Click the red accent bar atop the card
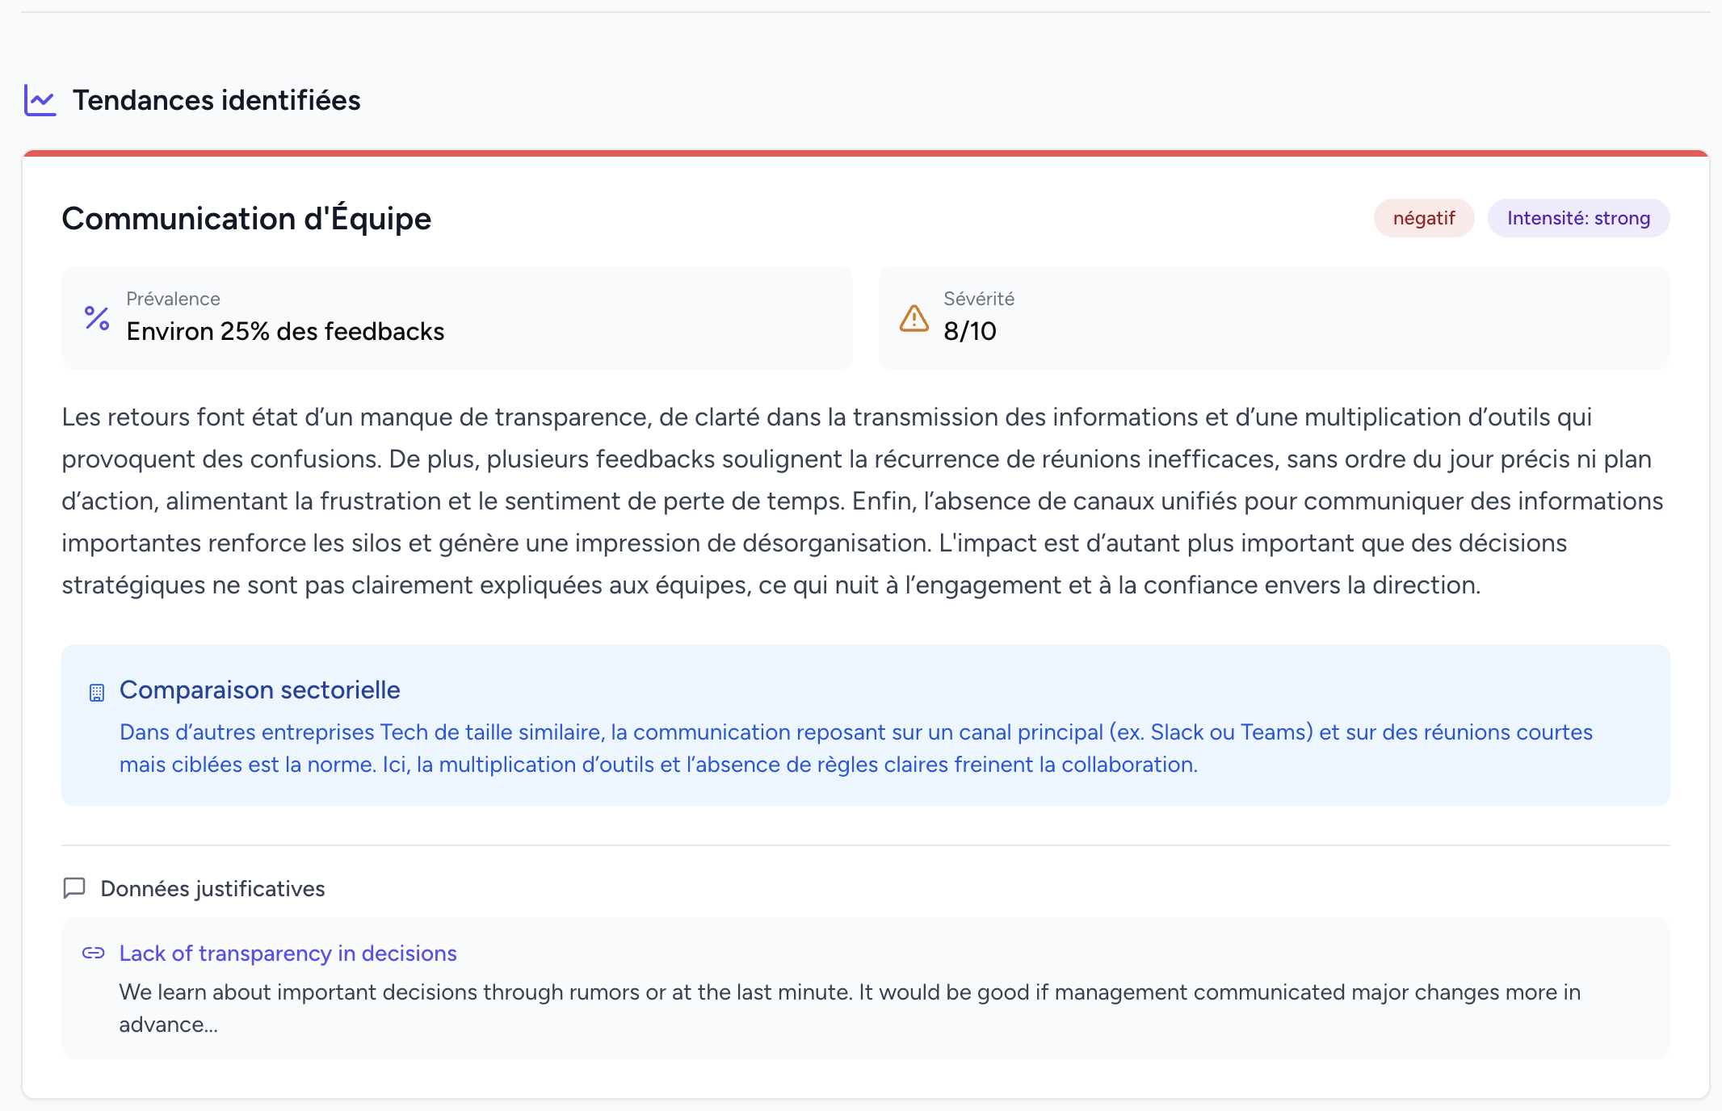1722x1111 pixels. (866, 153)
